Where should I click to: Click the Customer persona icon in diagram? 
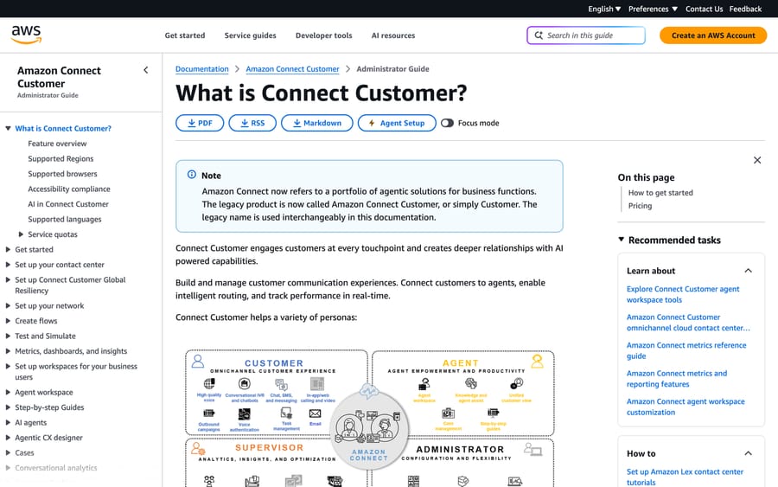pos(197,361)
